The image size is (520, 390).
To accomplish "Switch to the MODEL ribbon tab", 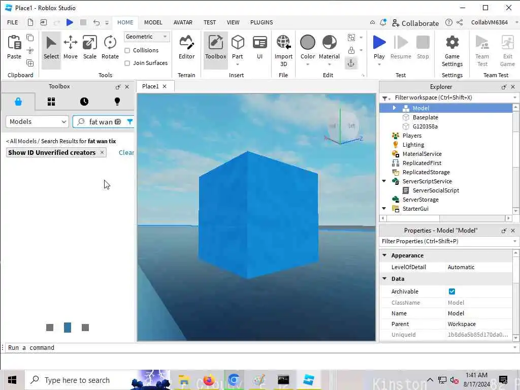I will coord(153,22).
